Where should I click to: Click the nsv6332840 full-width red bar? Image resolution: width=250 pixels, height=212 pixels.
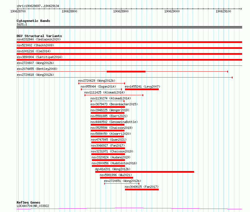(129, 42)
